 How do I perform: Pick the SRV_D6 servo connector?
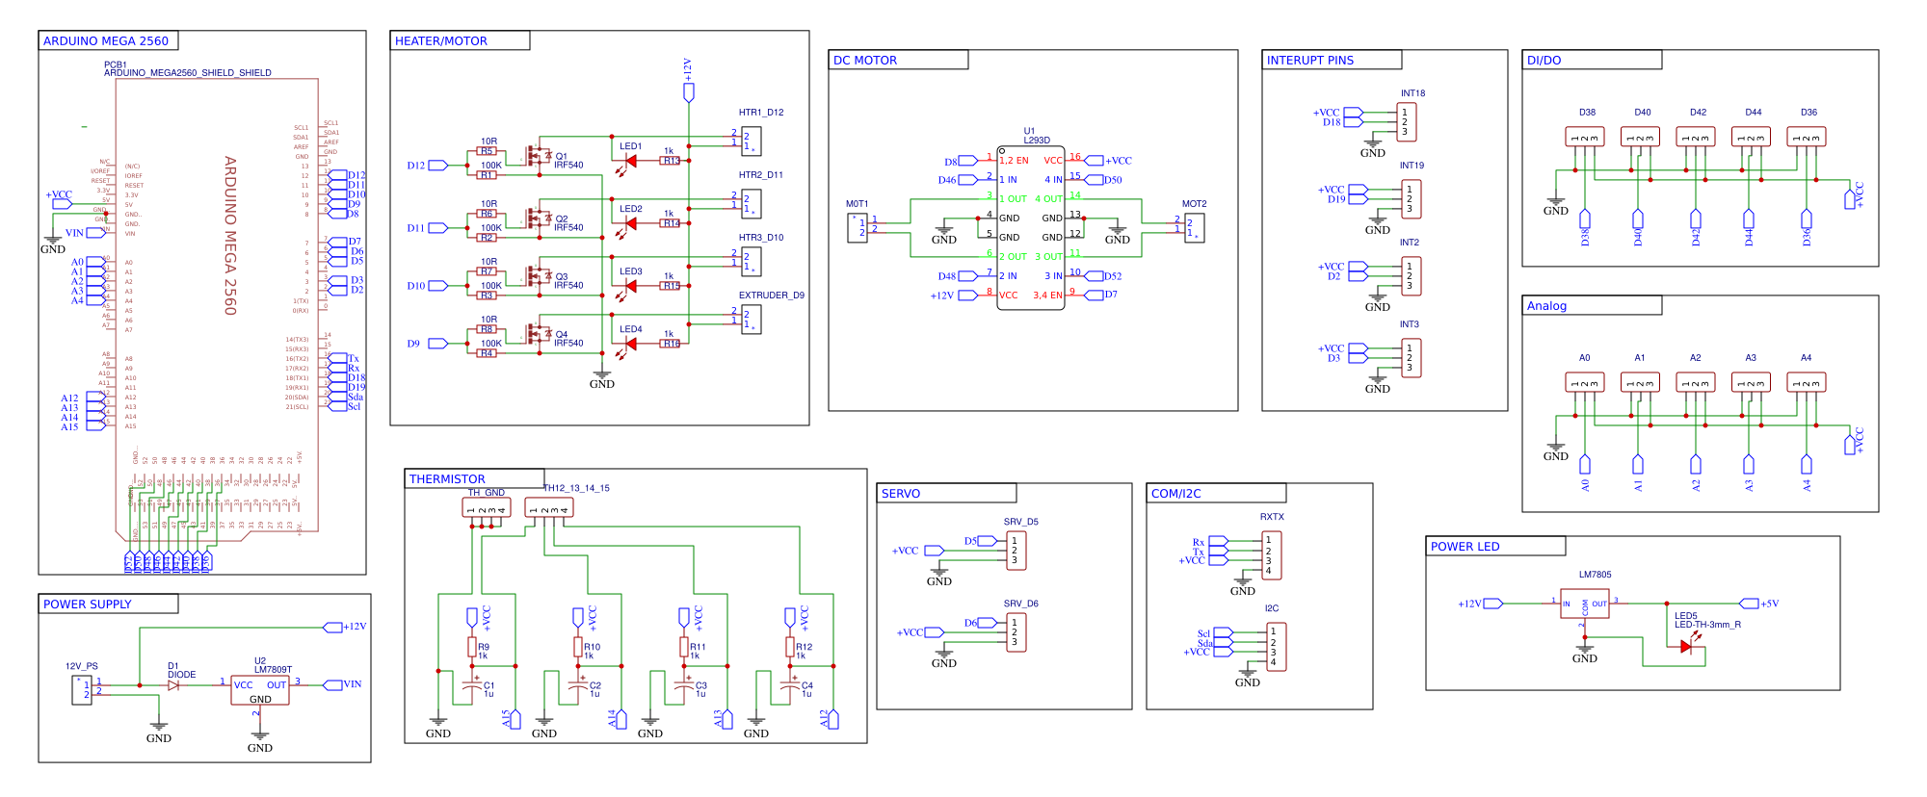(1016, 632)
